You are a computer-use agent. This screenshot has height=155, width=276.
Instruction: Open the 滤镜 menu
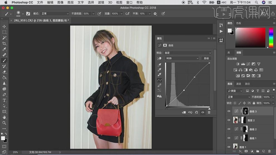click(101, 3)
